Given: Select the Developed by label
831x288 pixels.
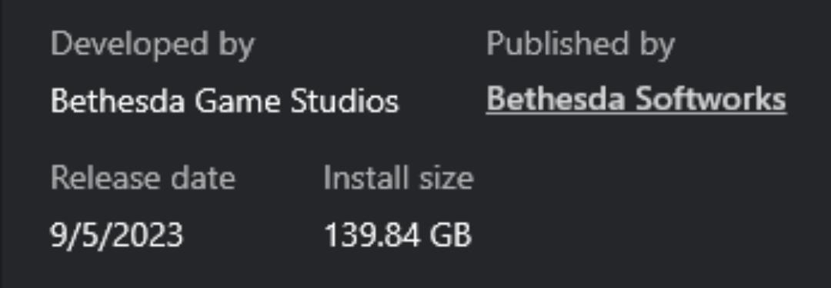Looking at the screenshot, I should point(152,45).
